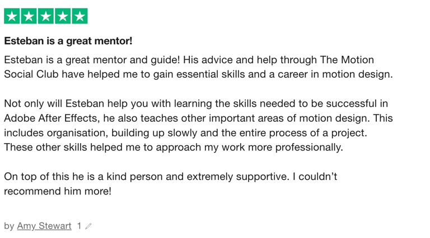Click the line starting 'These other skills helped'
This screenshot has width=430, height=238.
point(174,147)
